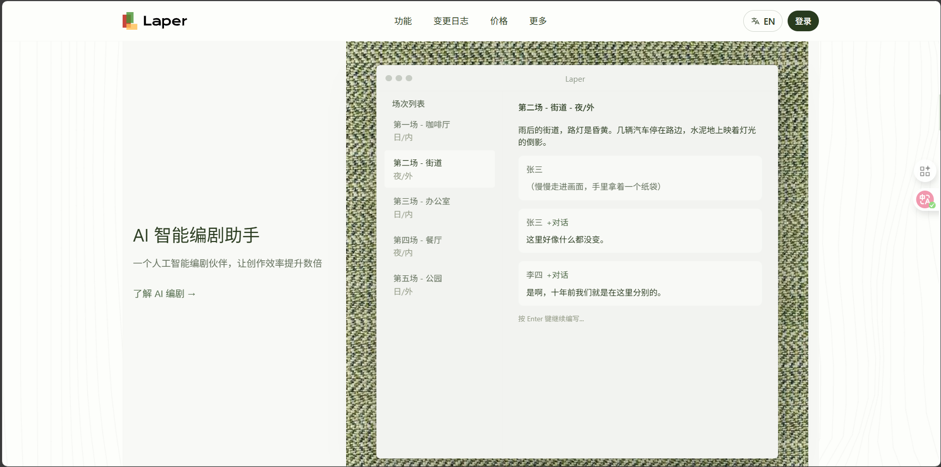Go to 变更日志 page

[451, 21]
